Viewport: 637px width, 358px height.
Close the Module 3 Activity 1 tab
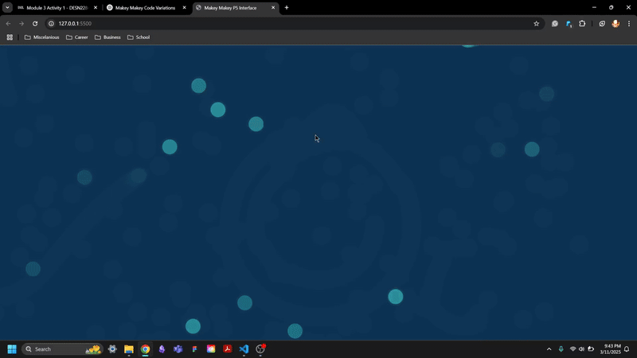coord(96,7)
